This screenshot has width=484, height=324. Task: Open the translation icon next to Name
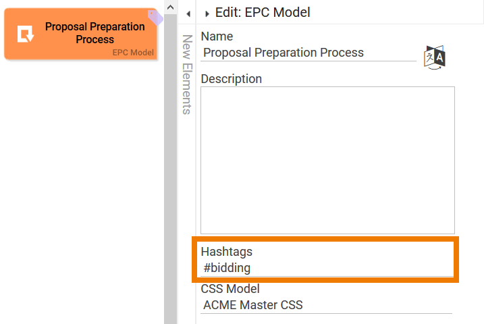click(x=435, y=57)
